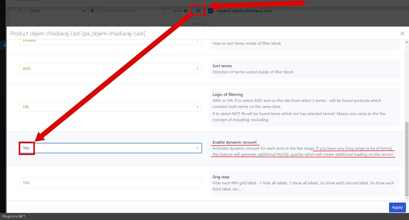Click scrollbar down arrow in popup
The width and height of the screenshot is (409, 220).
(x=407, y=199)
